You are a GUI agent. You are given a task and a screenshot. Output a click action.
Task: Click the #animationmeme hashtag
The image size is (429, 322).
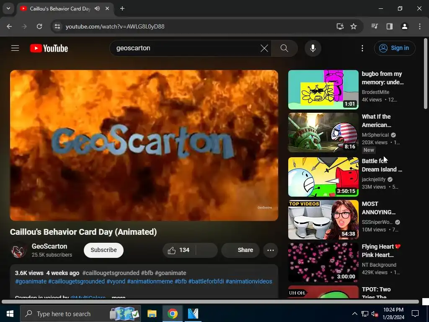[x=150, y=281]
